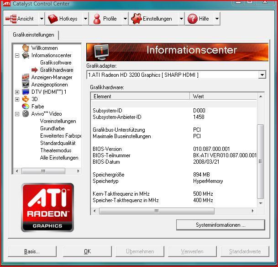Expand the 3D tree node
Screen dimensions: 278x267
tap(17, 99)
